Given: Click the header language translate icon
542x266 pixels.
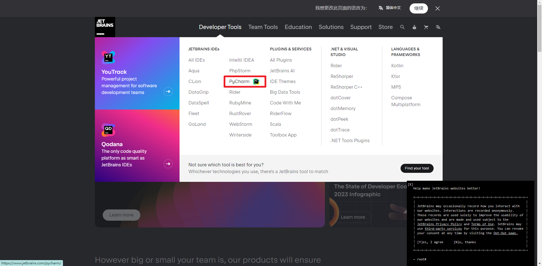Looking at the screenshot, I should pos(438,27).
